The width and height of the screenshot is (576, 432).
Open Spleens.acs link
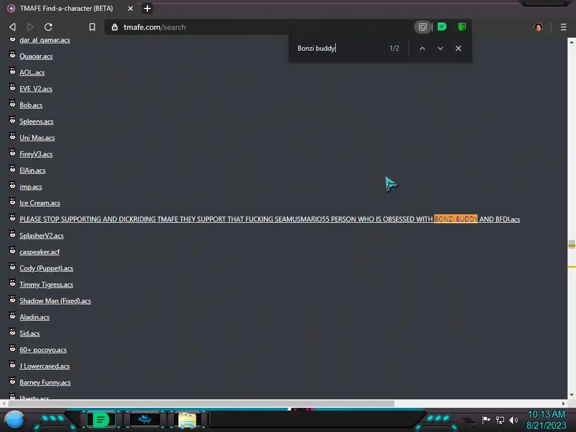(37, 121)
